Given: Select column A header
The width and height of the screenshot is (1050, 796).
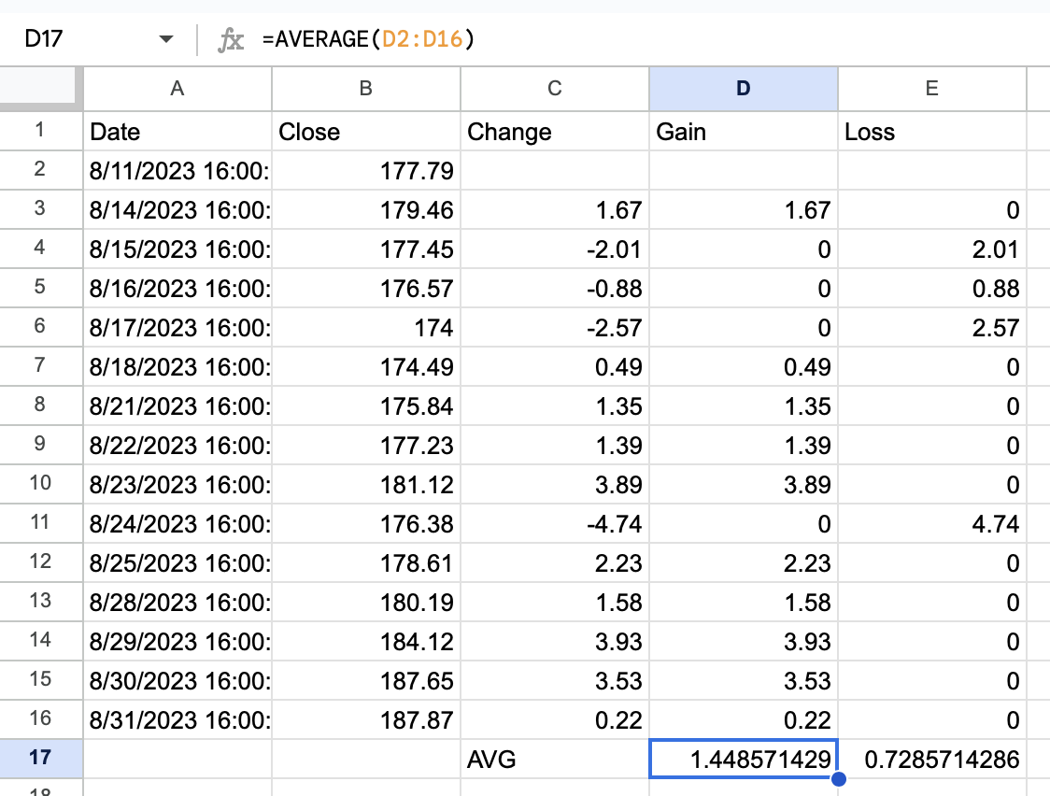Looking at the screenshot, I should [x=177, y=89].
